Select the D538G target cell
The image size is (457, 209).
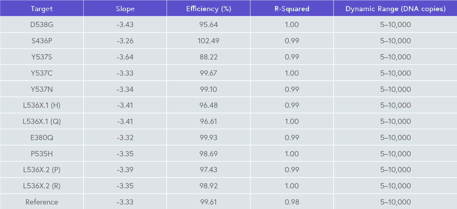[x=42, y=25]
